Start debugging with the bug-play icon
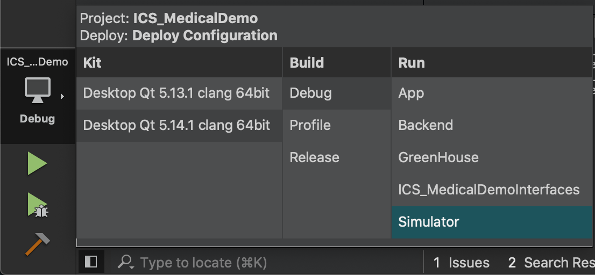This screenshot has width=595, height=275. pyautogui.click(x=37, y=205)
